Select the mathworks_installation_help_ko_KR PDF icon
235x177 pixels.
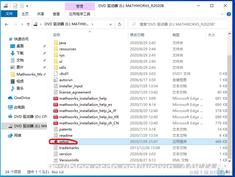coord(56,117)
